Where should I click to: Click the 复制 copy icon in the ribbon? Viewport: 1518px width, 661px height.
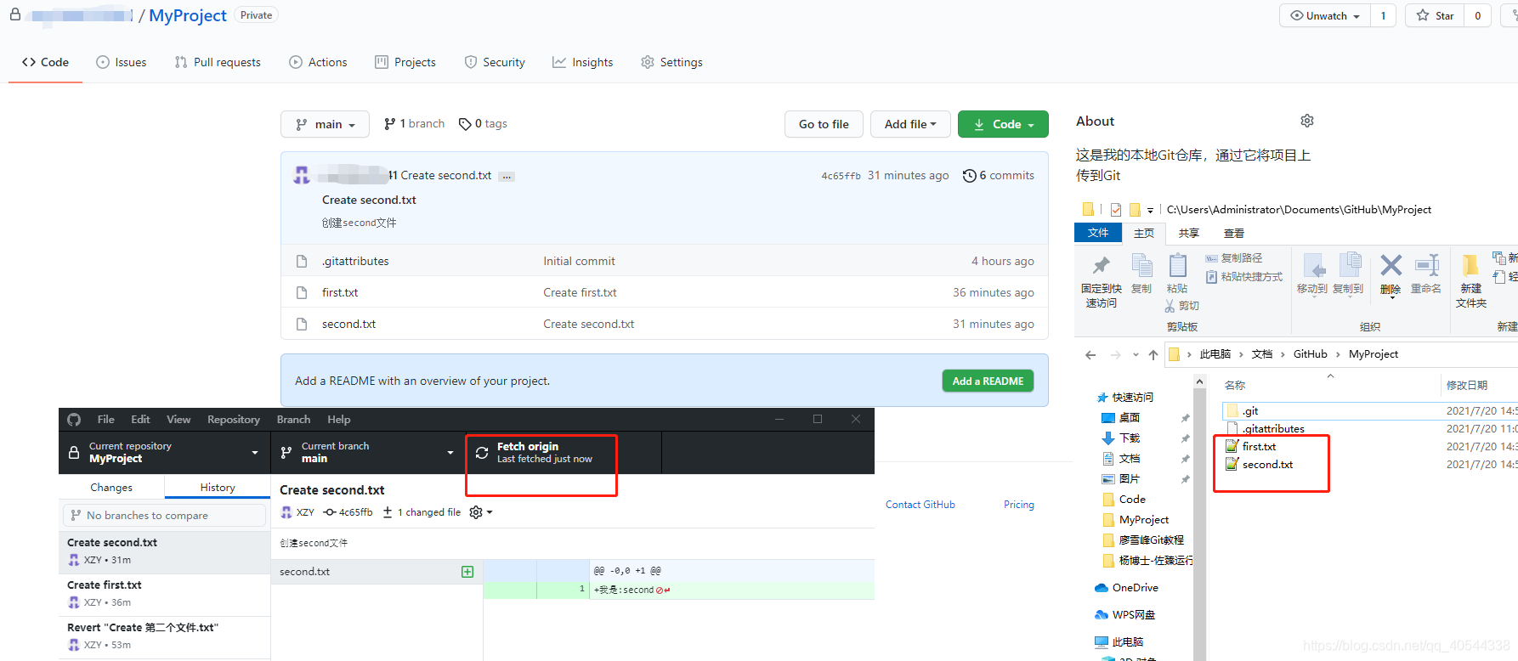point(1142,266)
